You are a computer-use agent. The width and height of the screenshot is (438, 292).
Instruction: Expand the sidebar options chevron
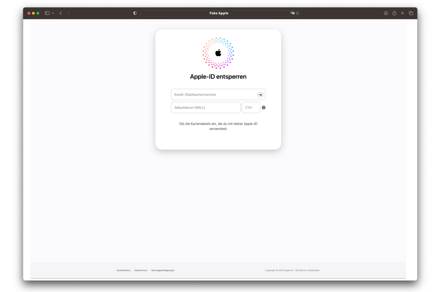53,13
